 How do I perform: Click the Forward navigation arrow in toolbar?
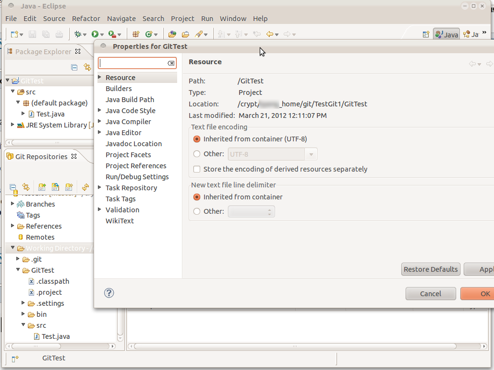287,35
